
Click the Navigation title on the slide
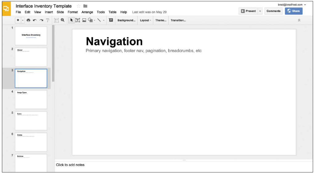pyautogui.click(x=114, y=41)
